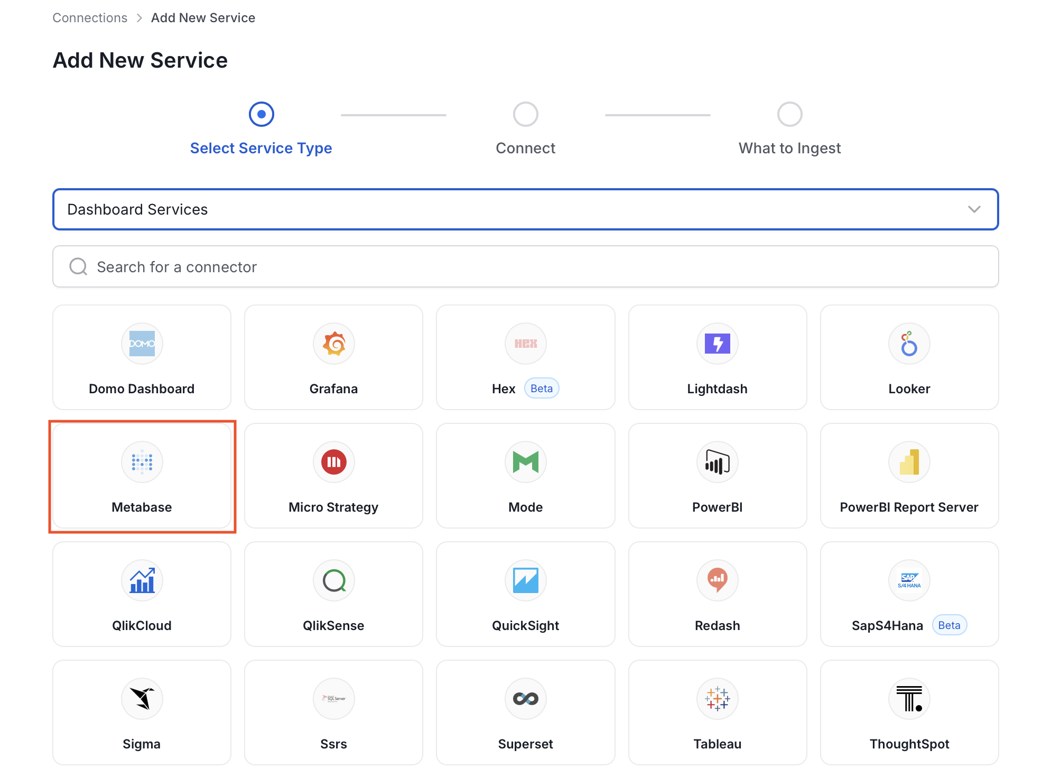Choose the PowerBI connector icon
Viewport: 1042px width, 777px height.
coord(717,462)
